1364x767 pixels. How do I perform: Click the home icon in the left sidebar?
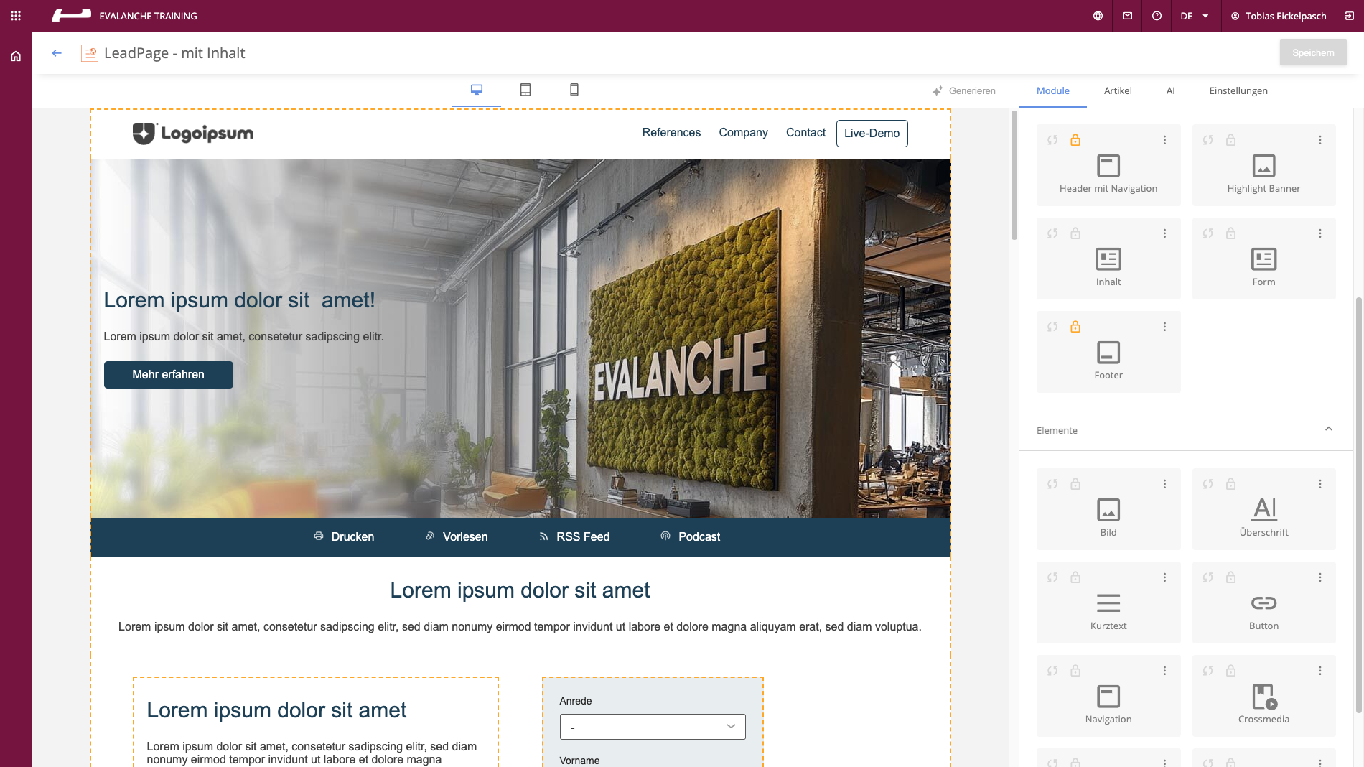[x=16, y=56]
